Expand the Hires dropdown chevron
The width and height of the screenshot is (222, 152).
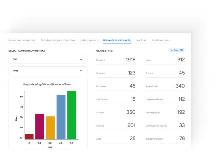pyautogui.click(x=81, y=71)
